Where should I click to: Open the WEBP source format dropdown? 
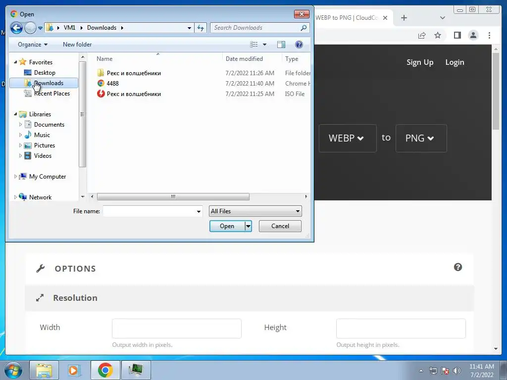(348, 139)
